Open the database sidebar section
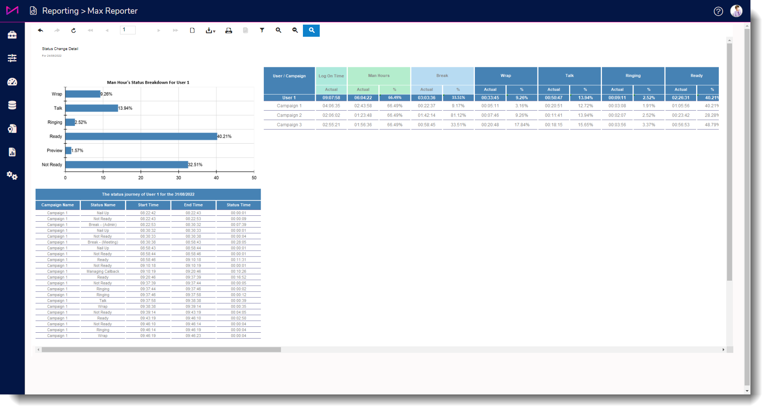Image resolution: width=770 pixels, height=414 pixels. click(12, 105)
